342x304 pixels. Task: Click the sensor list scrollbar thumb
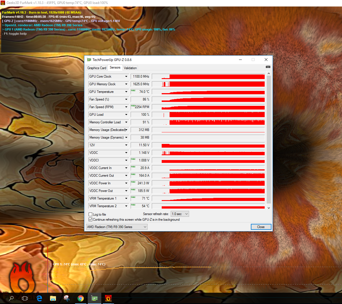(x=269, y=140)
